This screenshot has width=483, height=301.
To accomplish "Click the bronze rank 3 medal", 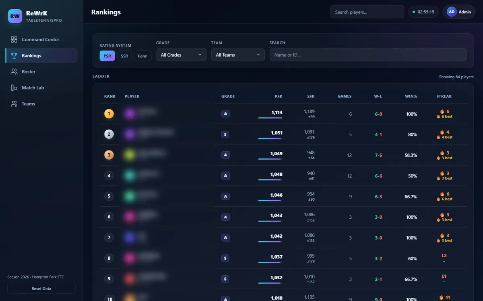I will [109, 155].
